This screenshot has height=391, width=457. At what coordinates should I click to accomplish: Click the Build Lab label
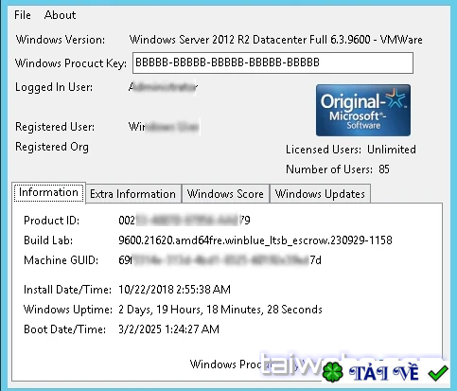click(48, 240)
